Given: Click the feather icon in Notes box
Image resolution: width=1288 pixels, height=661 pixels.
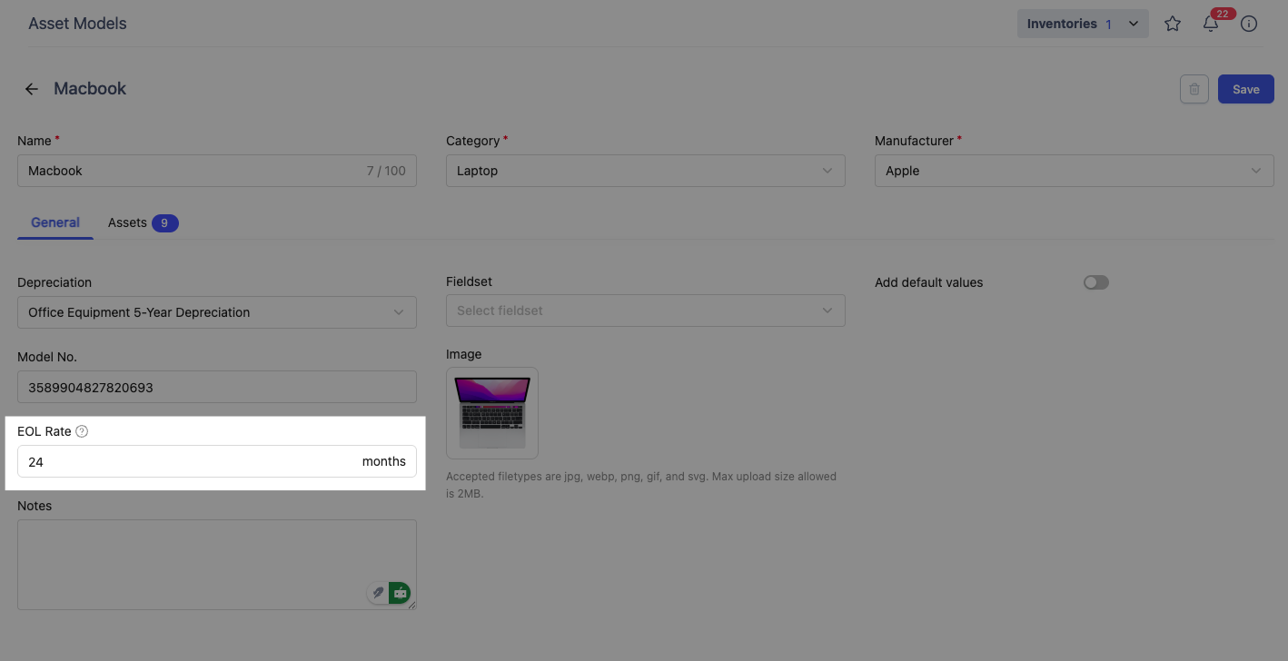Looking at the screenshot, I should click(x=377, y=593).
